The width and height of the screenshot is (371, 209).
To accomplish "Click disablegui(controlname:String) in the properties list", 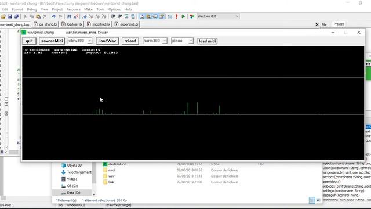I will pos(343,191).
